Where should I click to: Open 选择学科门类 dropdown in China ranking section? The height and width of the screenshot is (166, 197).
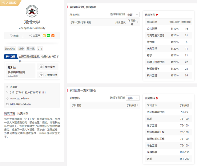133,15
